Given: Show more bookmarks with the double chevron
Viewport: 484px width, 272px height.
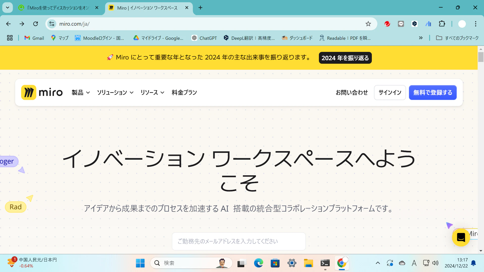Looking at the screenshot, I should pos(421,38).
